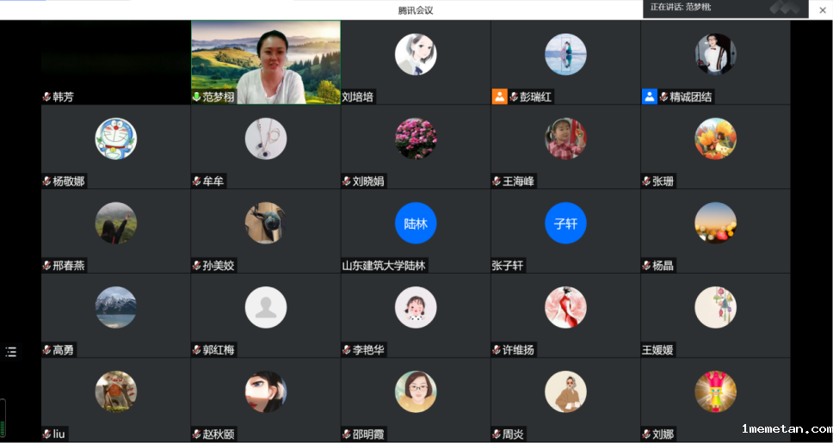Click the muted microphone icon next to 韩芳
The height and width of the screenshot is (443, 833).
[47, 97]
